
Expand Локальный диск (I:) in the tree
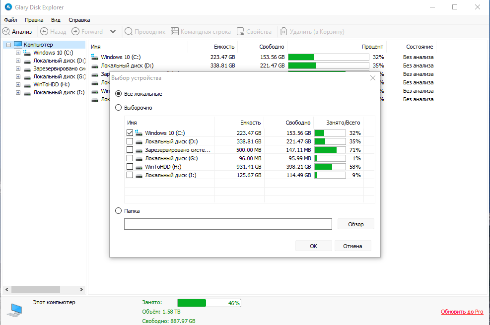18,92
